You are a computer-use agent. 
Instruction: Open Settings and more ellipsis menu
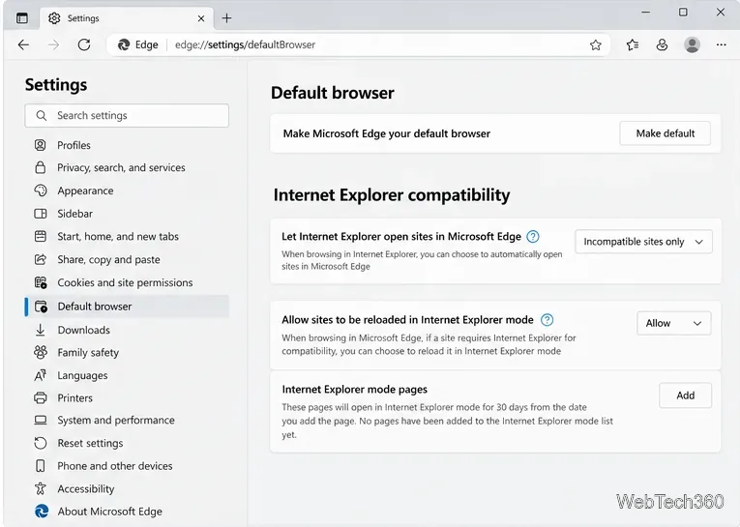coord(721,44)
